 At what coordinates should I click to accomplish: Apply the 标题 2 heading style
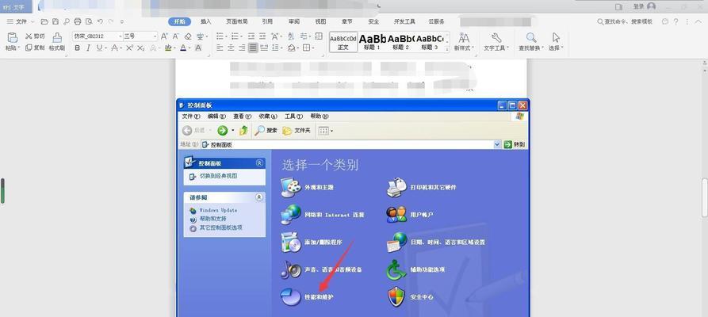[x=401, y=42]
